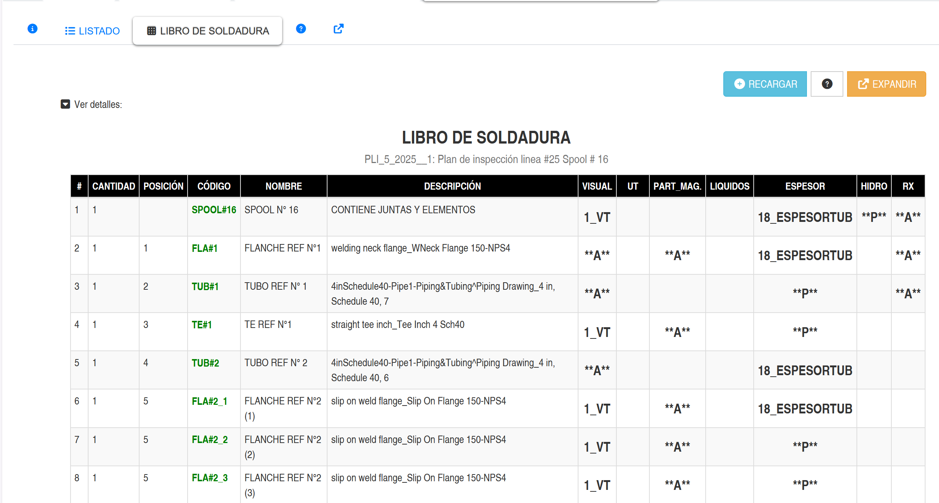939x503 pixels.
Task: Click the black question mark button
Action: pos(826,84)
